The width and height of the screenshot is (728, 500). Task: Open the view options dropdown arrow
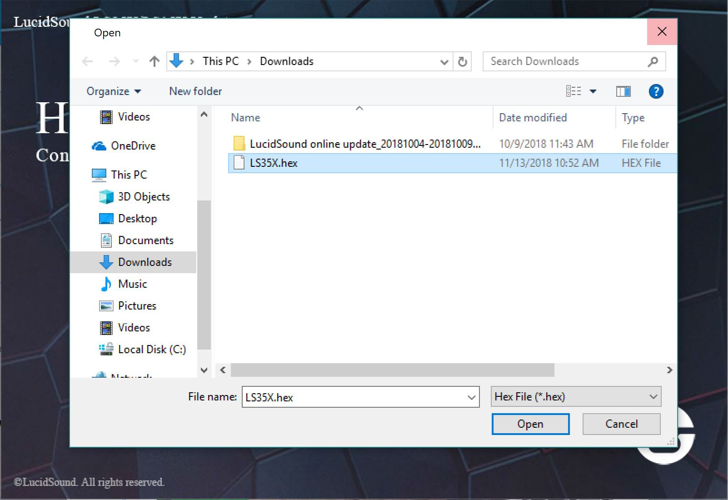pos(593,91)
